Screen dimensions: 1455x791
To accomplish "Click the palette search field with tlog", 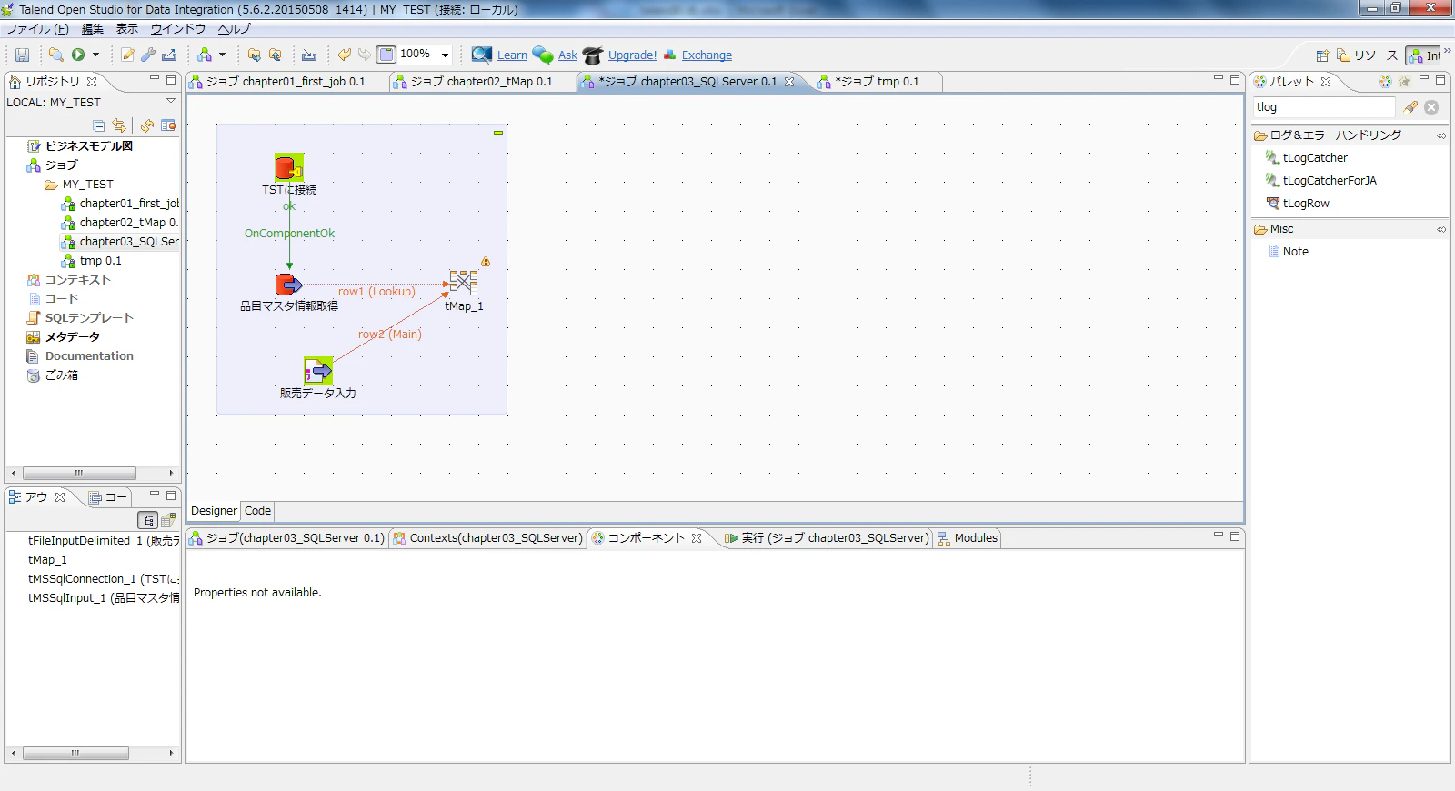I will 1323,107.
